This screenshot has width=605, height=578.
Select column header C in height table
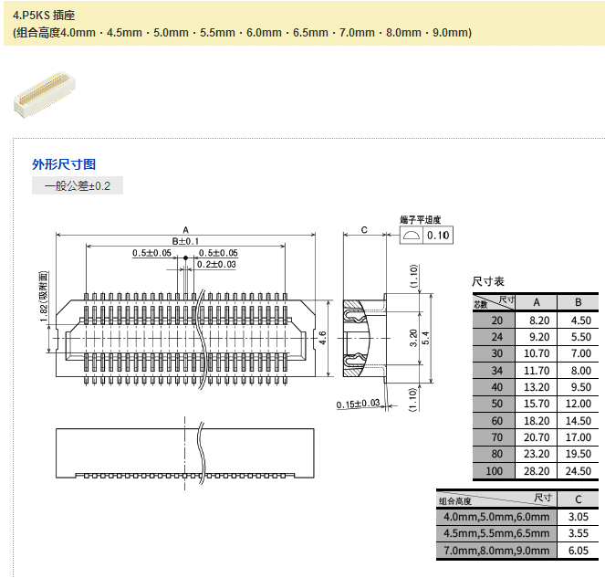(577, 499)
